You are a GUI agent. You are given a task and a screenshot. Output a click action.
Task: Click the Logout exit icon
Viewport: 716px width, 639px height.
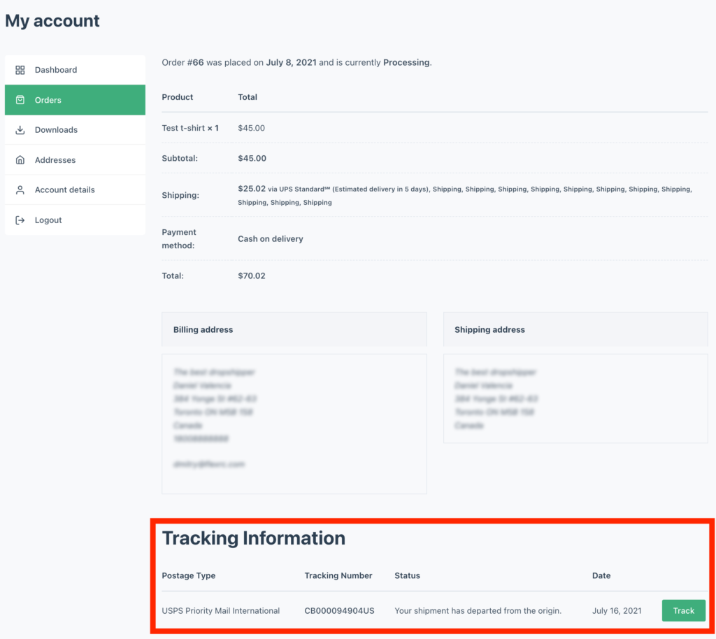click(x=20, y=220)
